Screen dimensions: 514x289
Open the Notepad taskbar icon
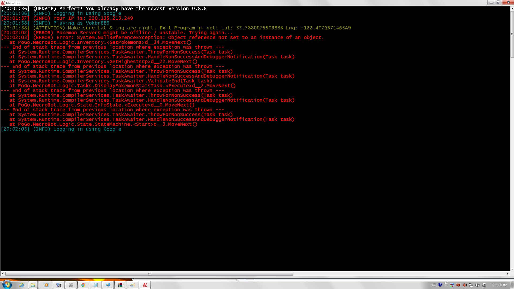click(96, 285)
